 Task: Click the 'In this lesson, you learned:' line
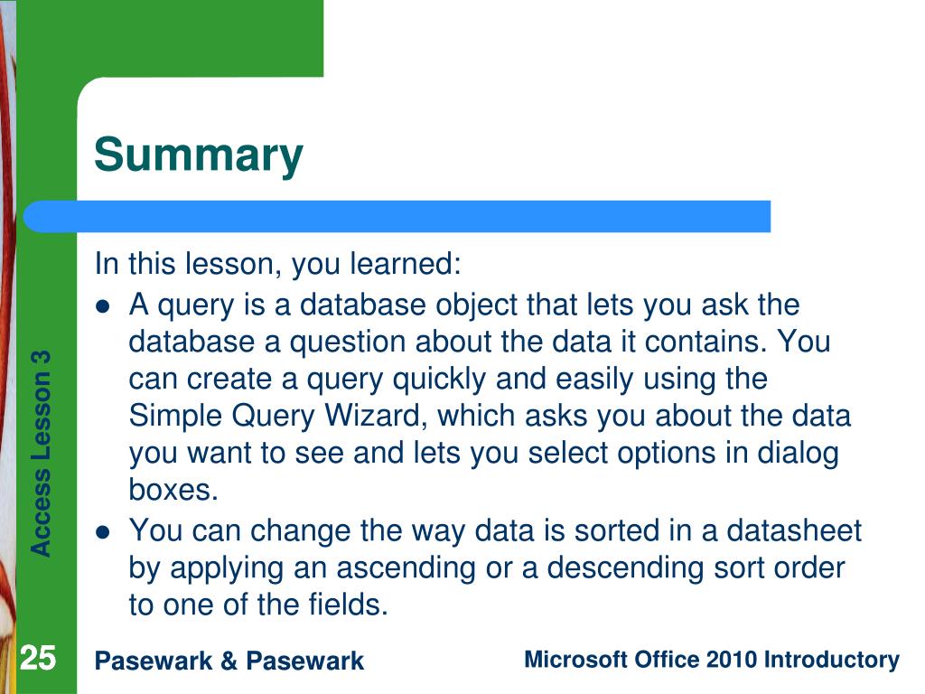tap(278, 264)
